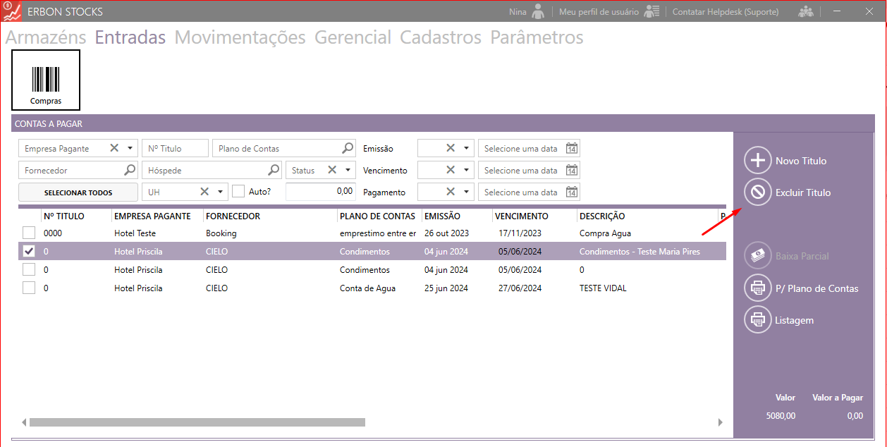
Task: Expand the Empresa Pagante dropdown
Action: [x=130, y=149]
